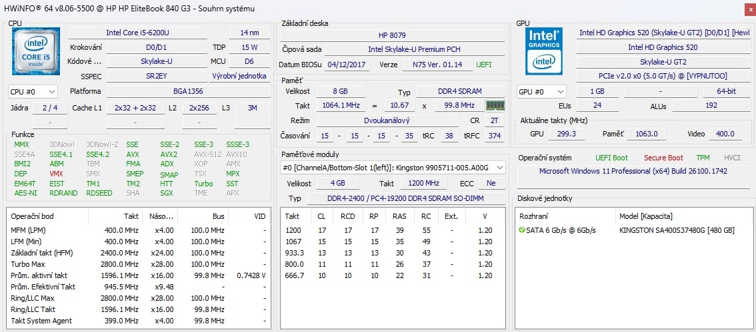Select the 1200 memory timing row
Viewport: 756px width, 332px height.
click(393, 230)
